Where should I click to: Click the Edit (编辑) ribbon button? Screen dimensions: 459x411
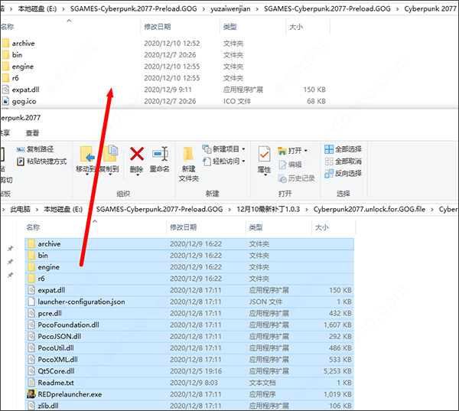290,165
